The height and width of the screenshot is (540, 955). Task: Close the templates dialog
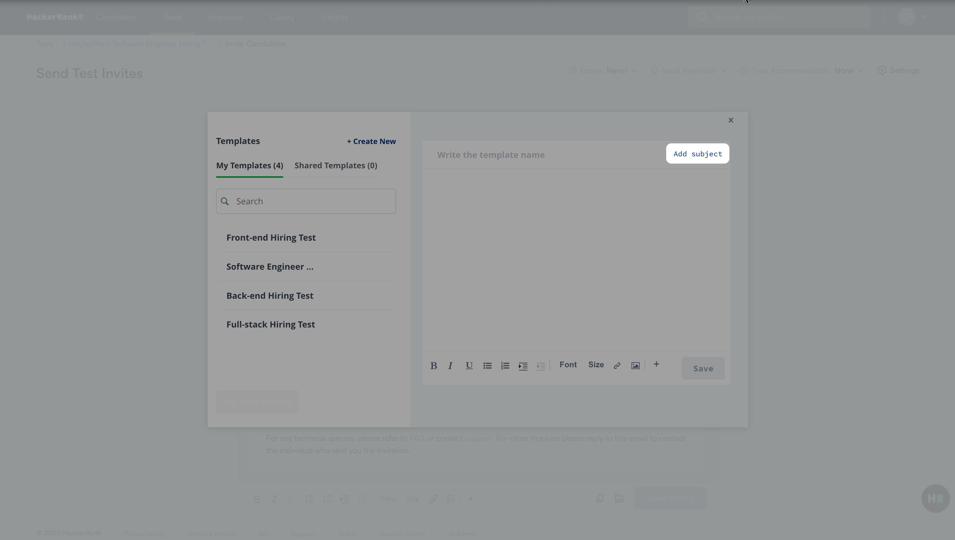(731, 120)
